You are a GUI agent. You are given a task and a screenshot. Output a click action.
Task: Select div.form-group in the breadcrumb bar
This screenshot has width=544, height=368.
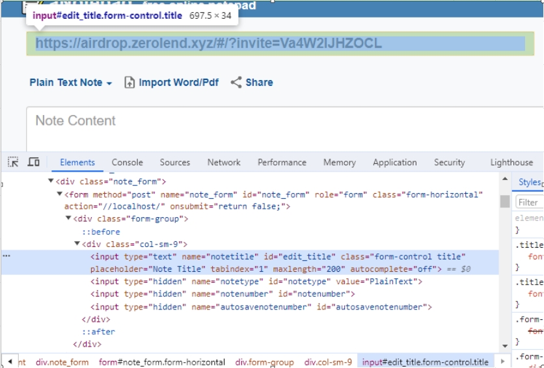[x=264, y=362]
